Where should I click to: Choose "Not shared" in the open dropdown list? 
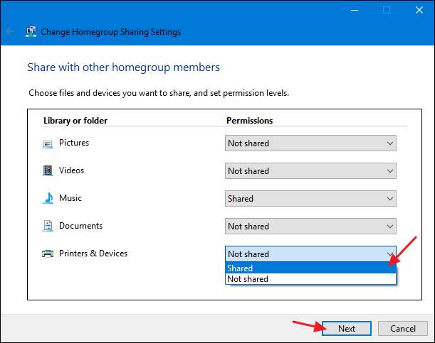coord(310,279)
